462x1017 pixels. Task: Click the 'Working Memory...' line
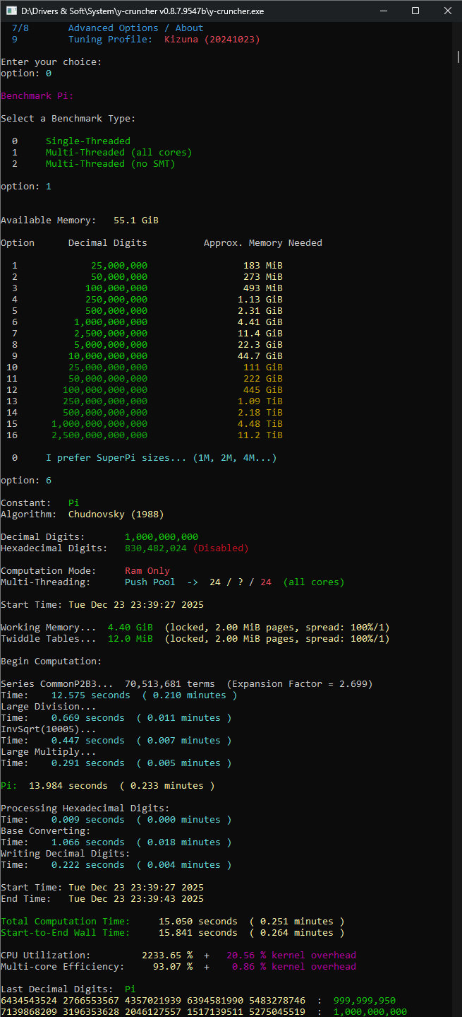195,628
